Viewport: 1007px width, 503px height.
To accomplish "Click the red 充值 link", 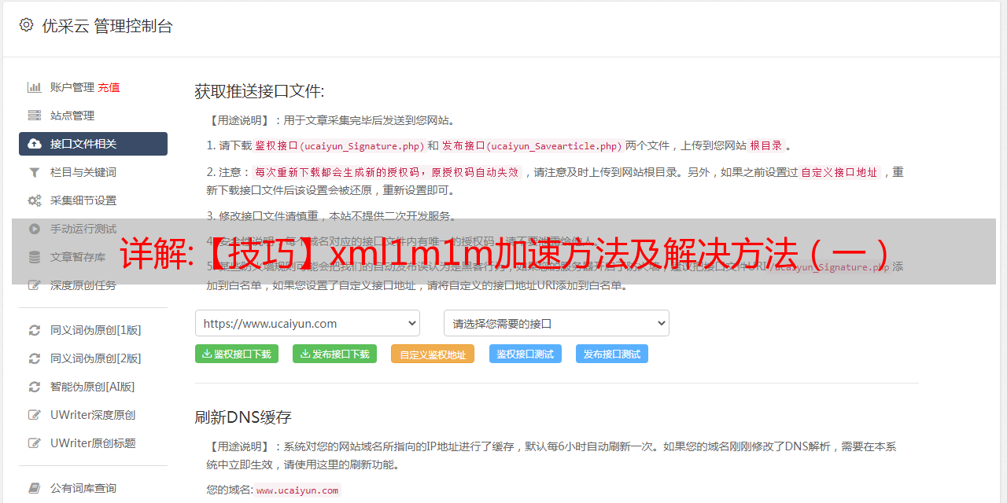I will (109, 87).
